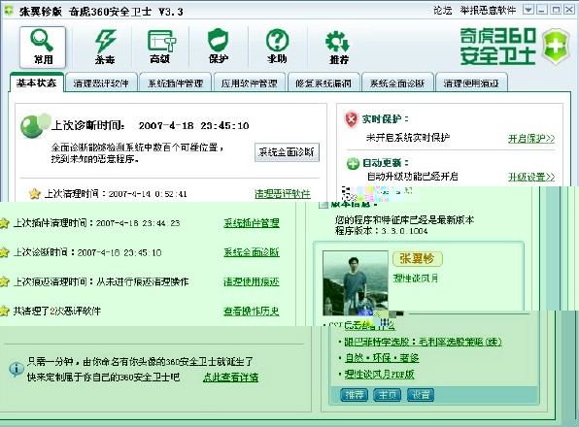The height and width of the screenshot is (427, 579).
Task: Click the 360 green cross shield logo
Action: pos(556,47)
